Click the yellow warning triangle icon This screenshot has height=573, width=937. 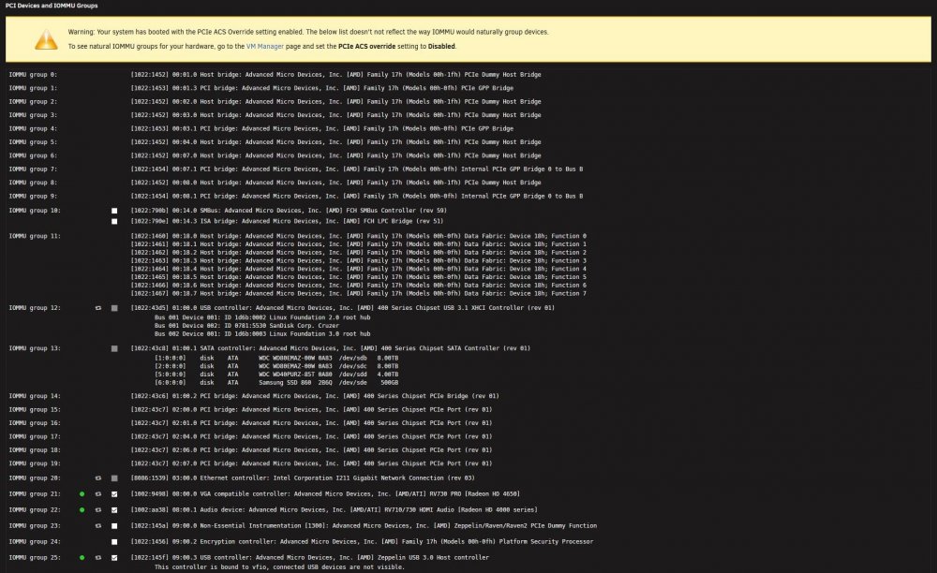[46, 39]
